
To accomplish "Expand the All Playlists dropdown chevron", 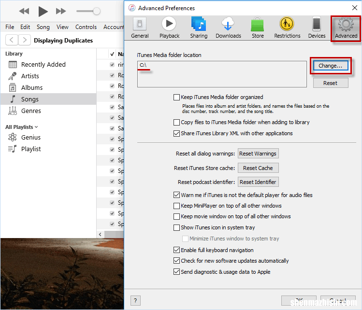I will click(x=36, y=127).
